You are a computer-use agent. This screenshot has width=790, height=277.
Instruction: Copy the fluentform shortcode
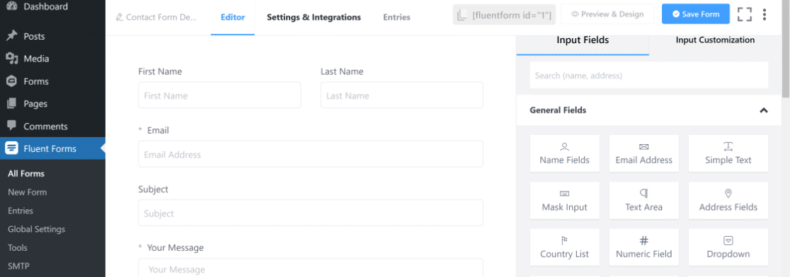click(x=504, y=15)
